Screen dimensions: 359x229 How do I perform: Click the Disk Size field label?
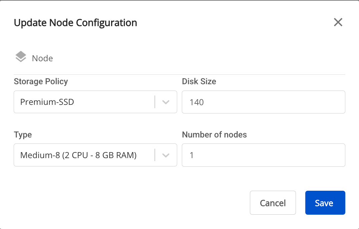click(199, 82)
